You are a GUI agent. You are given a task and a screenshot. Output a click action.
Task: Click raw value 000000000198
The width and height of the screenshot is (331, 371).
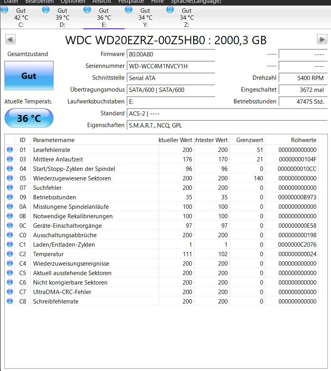coord(297,235)
